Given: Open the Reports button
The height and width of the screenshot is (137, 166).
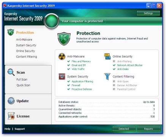Looking at the screenshot, I should 149,129.
